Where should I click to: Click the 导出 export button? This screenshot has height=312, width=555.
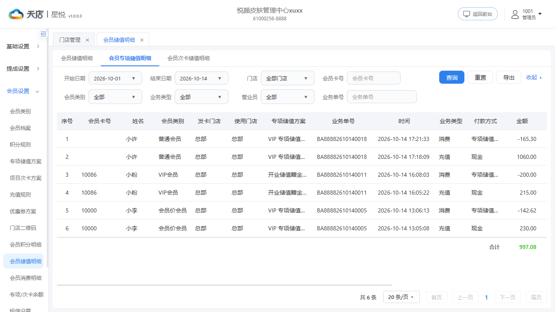coord(509,78)
